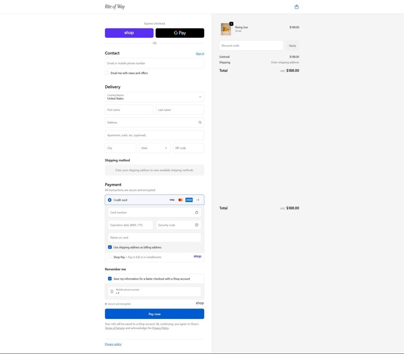Image resolution: width=404 pixels, height=354 pixels.
Task: Open the Country/Region dropdown
Action: [154, 97]
